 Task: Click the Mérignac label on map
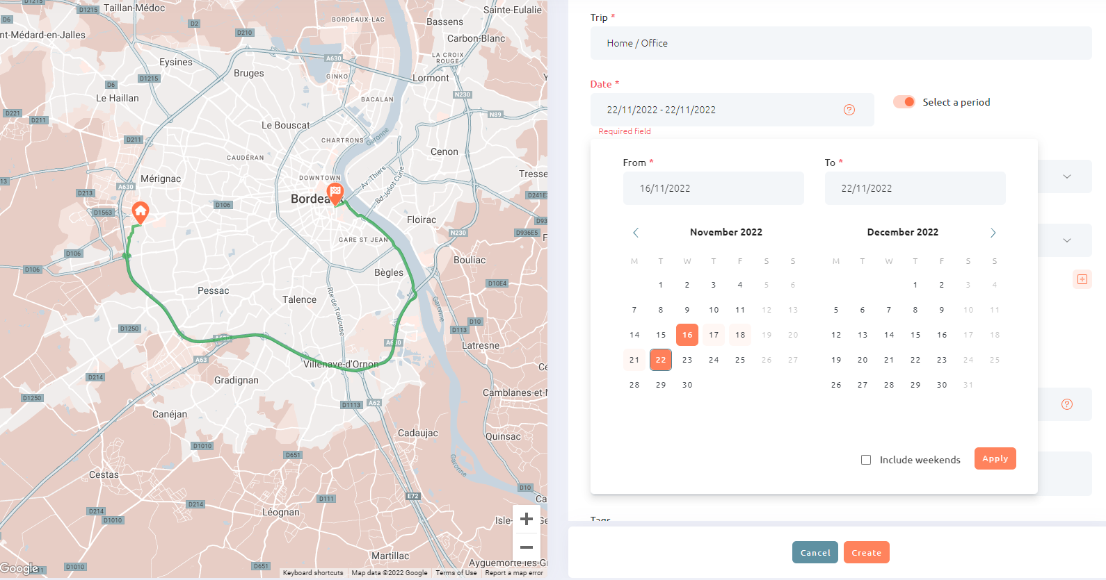(x=161, y=179)
